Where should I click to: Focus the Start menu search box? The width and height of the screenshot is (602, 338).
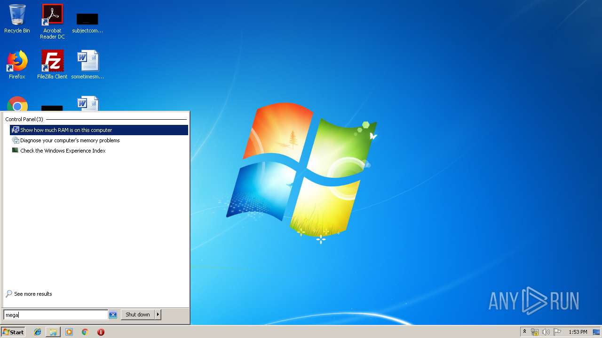point(56,315)
